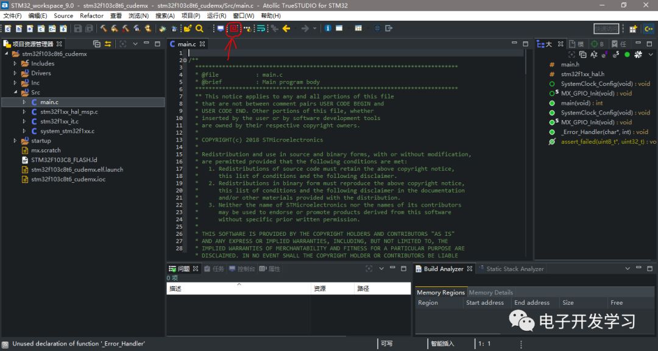Click the Quick Access input field

[606, 29]
